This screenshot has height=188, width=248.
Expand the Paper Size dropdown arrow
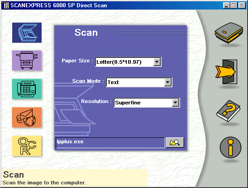click(157, 62)
